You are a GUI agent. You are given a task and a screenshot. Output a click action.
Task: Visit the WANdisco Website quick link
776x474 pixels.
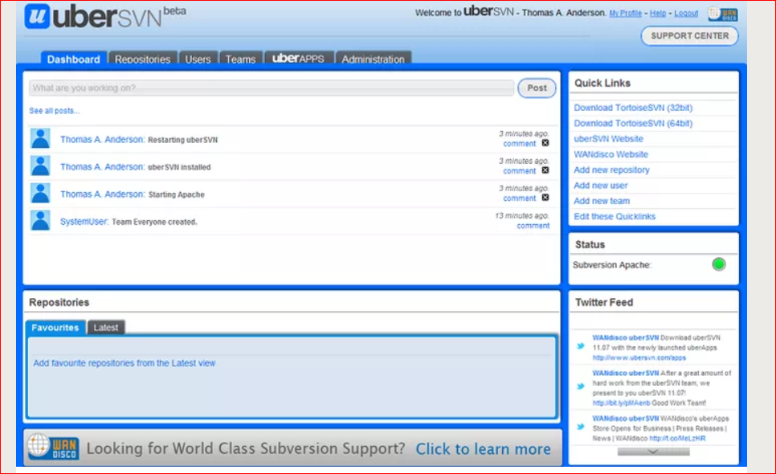coord(611,154)
